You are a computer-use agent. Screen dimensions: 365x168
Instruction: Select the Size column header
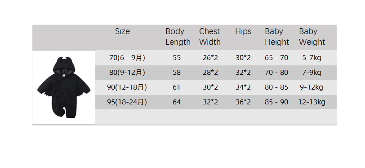(x=122, y=31)
